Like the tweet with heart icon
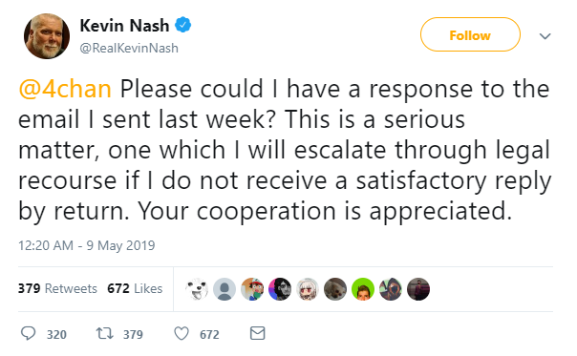Image resolution: width=577 pixels, height=356 pixels. click(182, 333)
